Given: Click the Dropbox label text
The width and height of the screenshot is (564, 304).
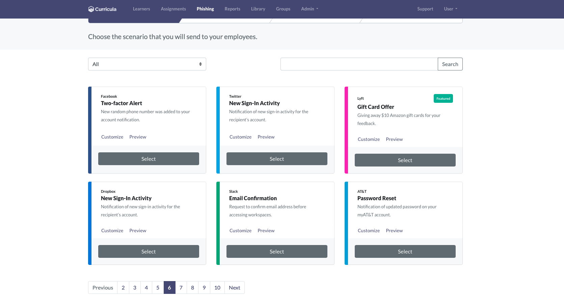Looking at the screenshot, I should pos(108,191).
